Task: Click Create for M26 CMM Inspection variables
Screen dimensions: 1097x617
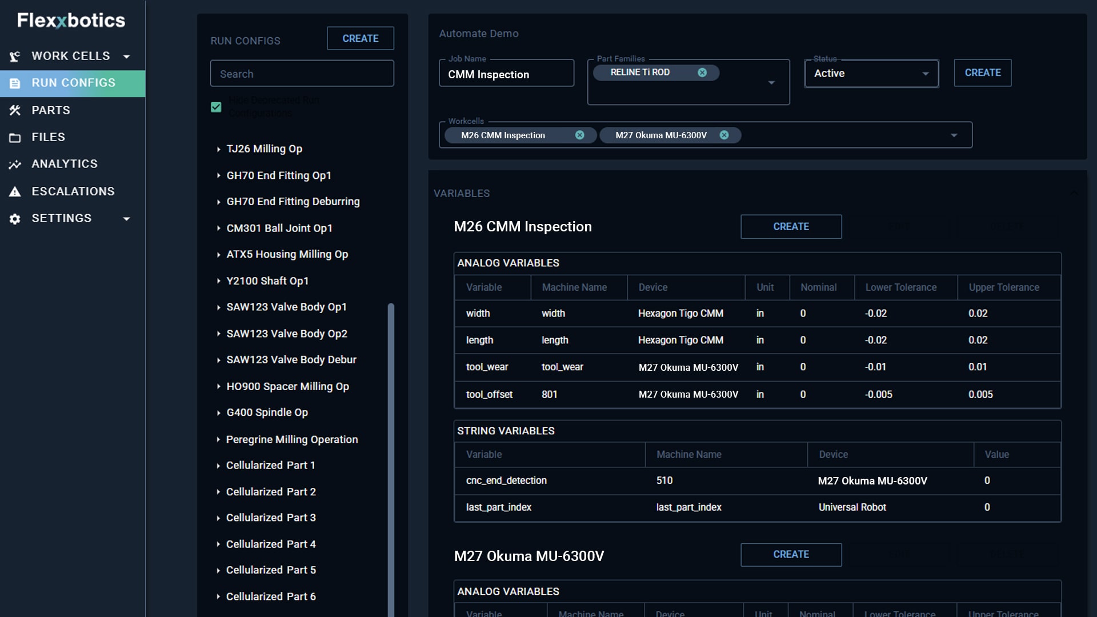Action: point(791,227)
